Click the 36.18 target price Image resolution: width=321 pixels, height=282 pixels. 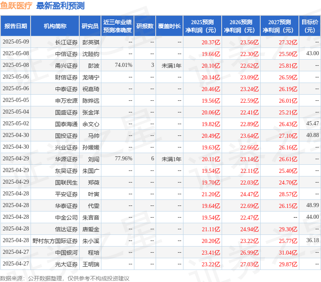[313, 241]
